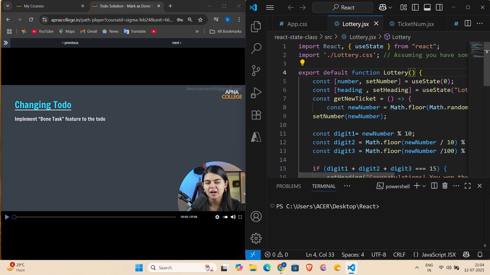Open Chrome three-dot menu

coord(239,20)
